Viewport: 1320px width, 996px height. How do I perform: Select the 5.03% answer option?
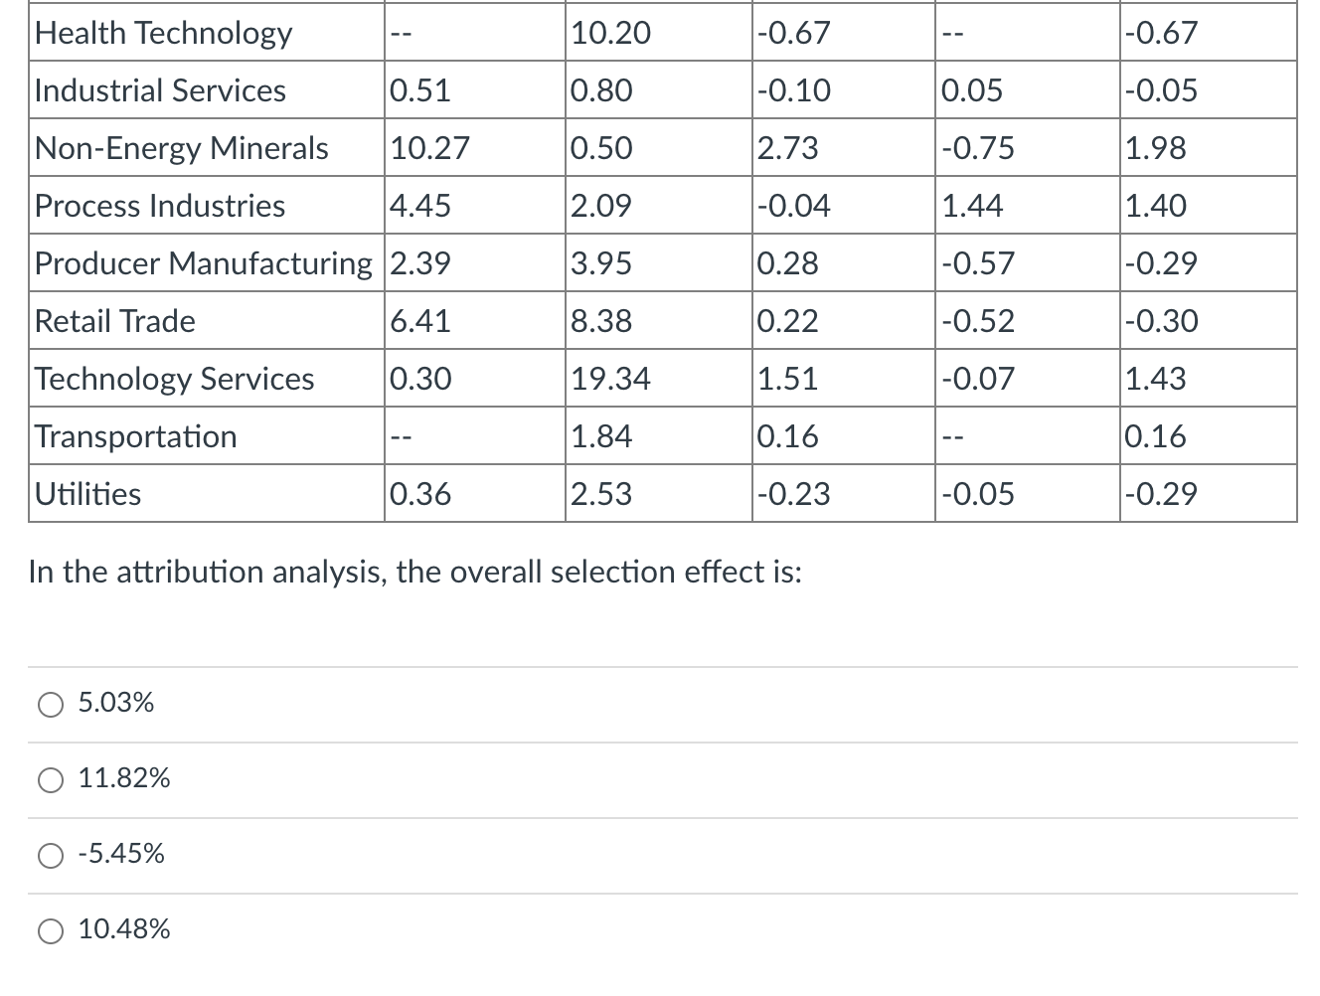(50, 705)
